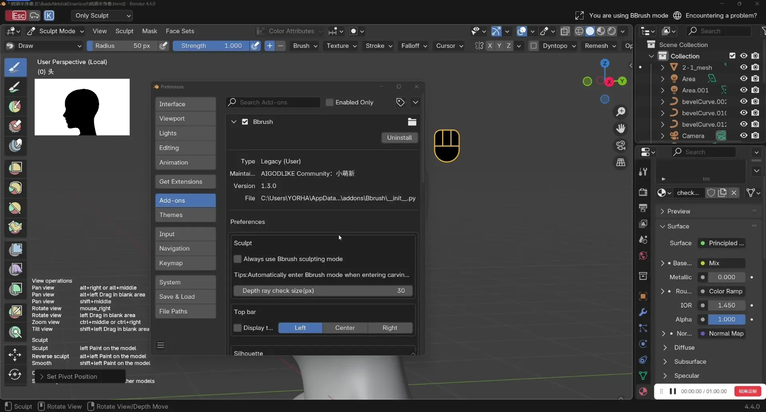
Task: Open the Only Sculpt dropdown
Action: tap(102, 16)
